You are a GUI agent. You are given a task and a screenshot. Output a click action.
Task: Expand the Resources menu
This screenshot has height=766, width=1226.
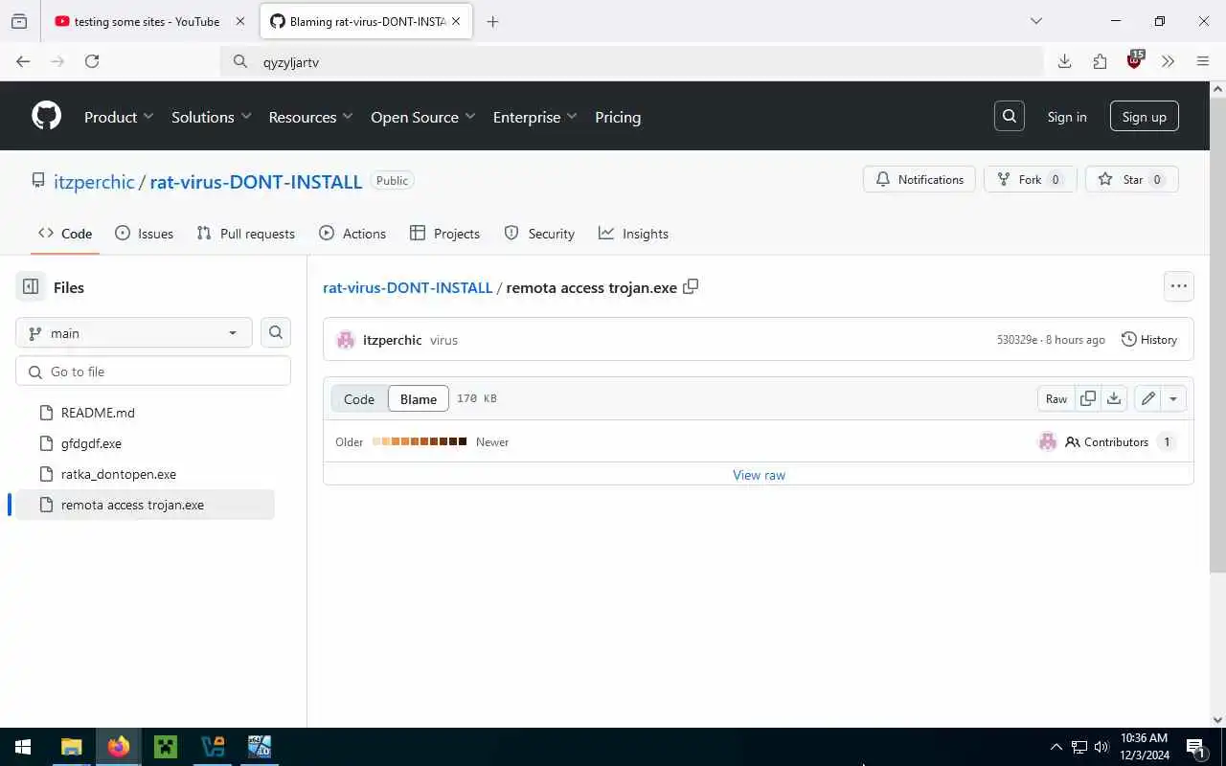click(311, 117)
